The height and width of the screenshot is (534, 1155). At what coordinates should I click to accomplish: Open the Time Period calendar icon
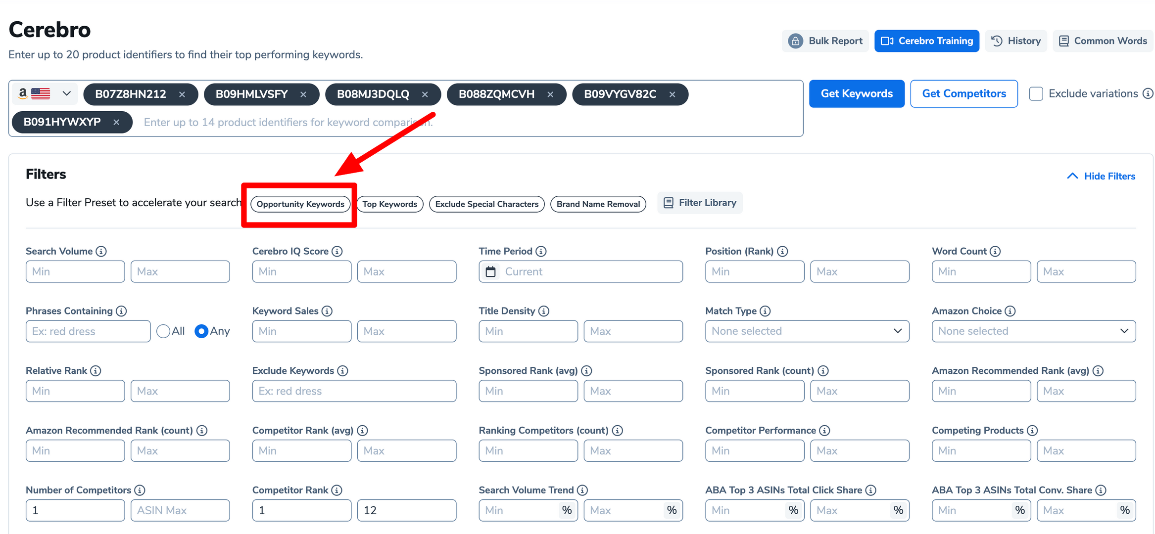click(490, 271)
